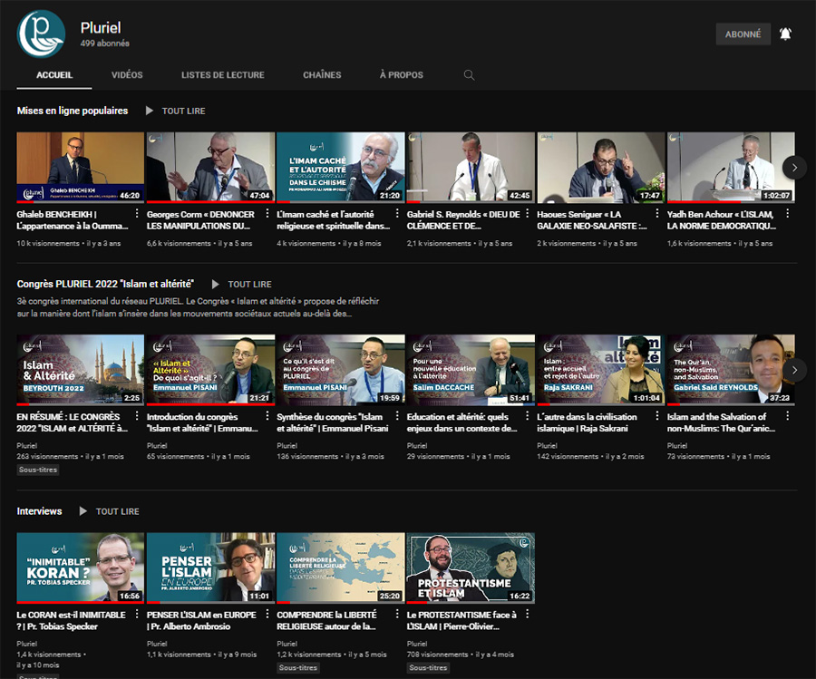Click the Pluriel channel logo avatar

tap(41, 34)
